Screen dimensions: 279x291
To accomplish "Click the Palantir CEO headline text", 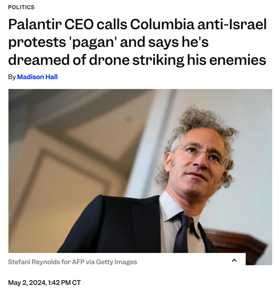I will pyautogui.click(x=137, y=42).
